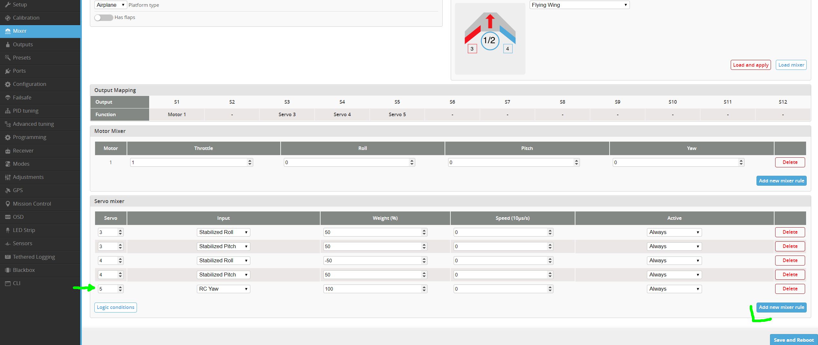Click the flying wing mixer preview image

click(x=490, y=39)
